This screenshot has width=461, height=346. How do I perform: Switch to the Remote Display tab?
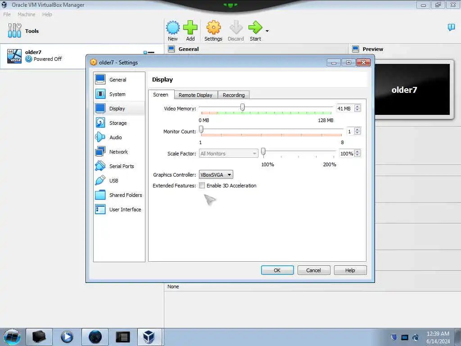click(x=195, y=95)
